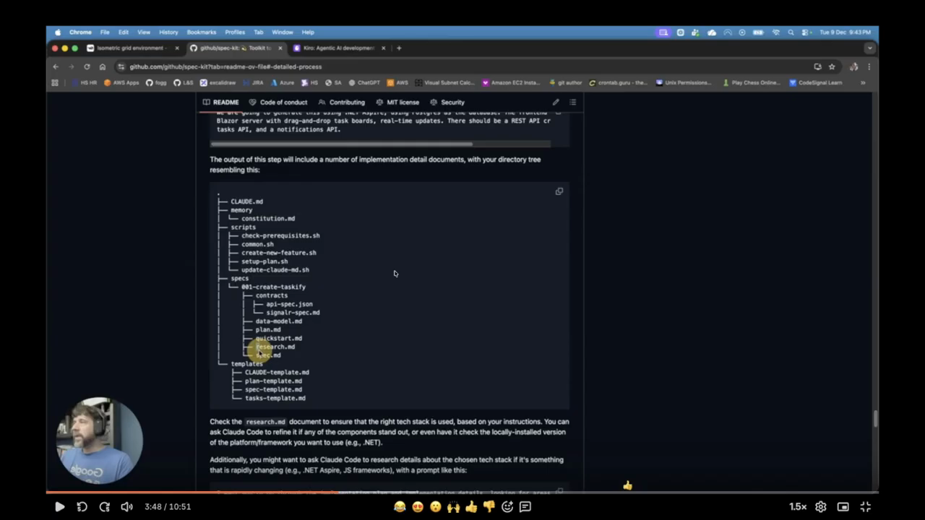
Task: React with the thumbs down emoji
Action: [489, 507]
